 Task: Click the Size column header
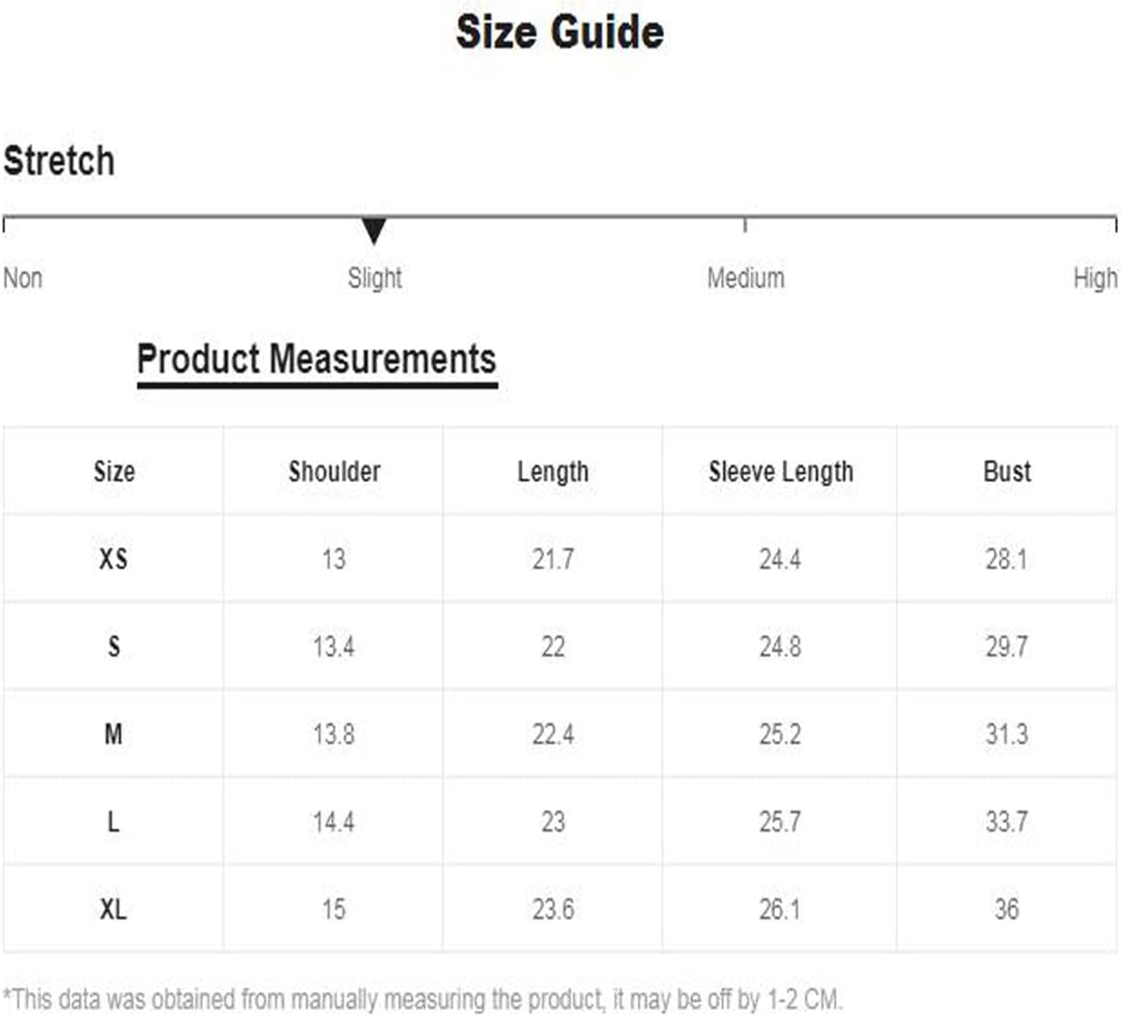[x=114, y=471]
